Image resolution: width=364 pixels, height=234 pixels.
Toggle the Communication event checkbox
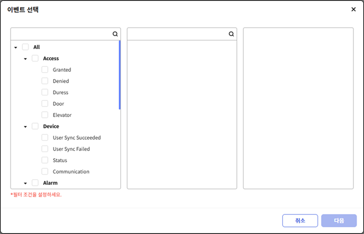tap(45, 172)
